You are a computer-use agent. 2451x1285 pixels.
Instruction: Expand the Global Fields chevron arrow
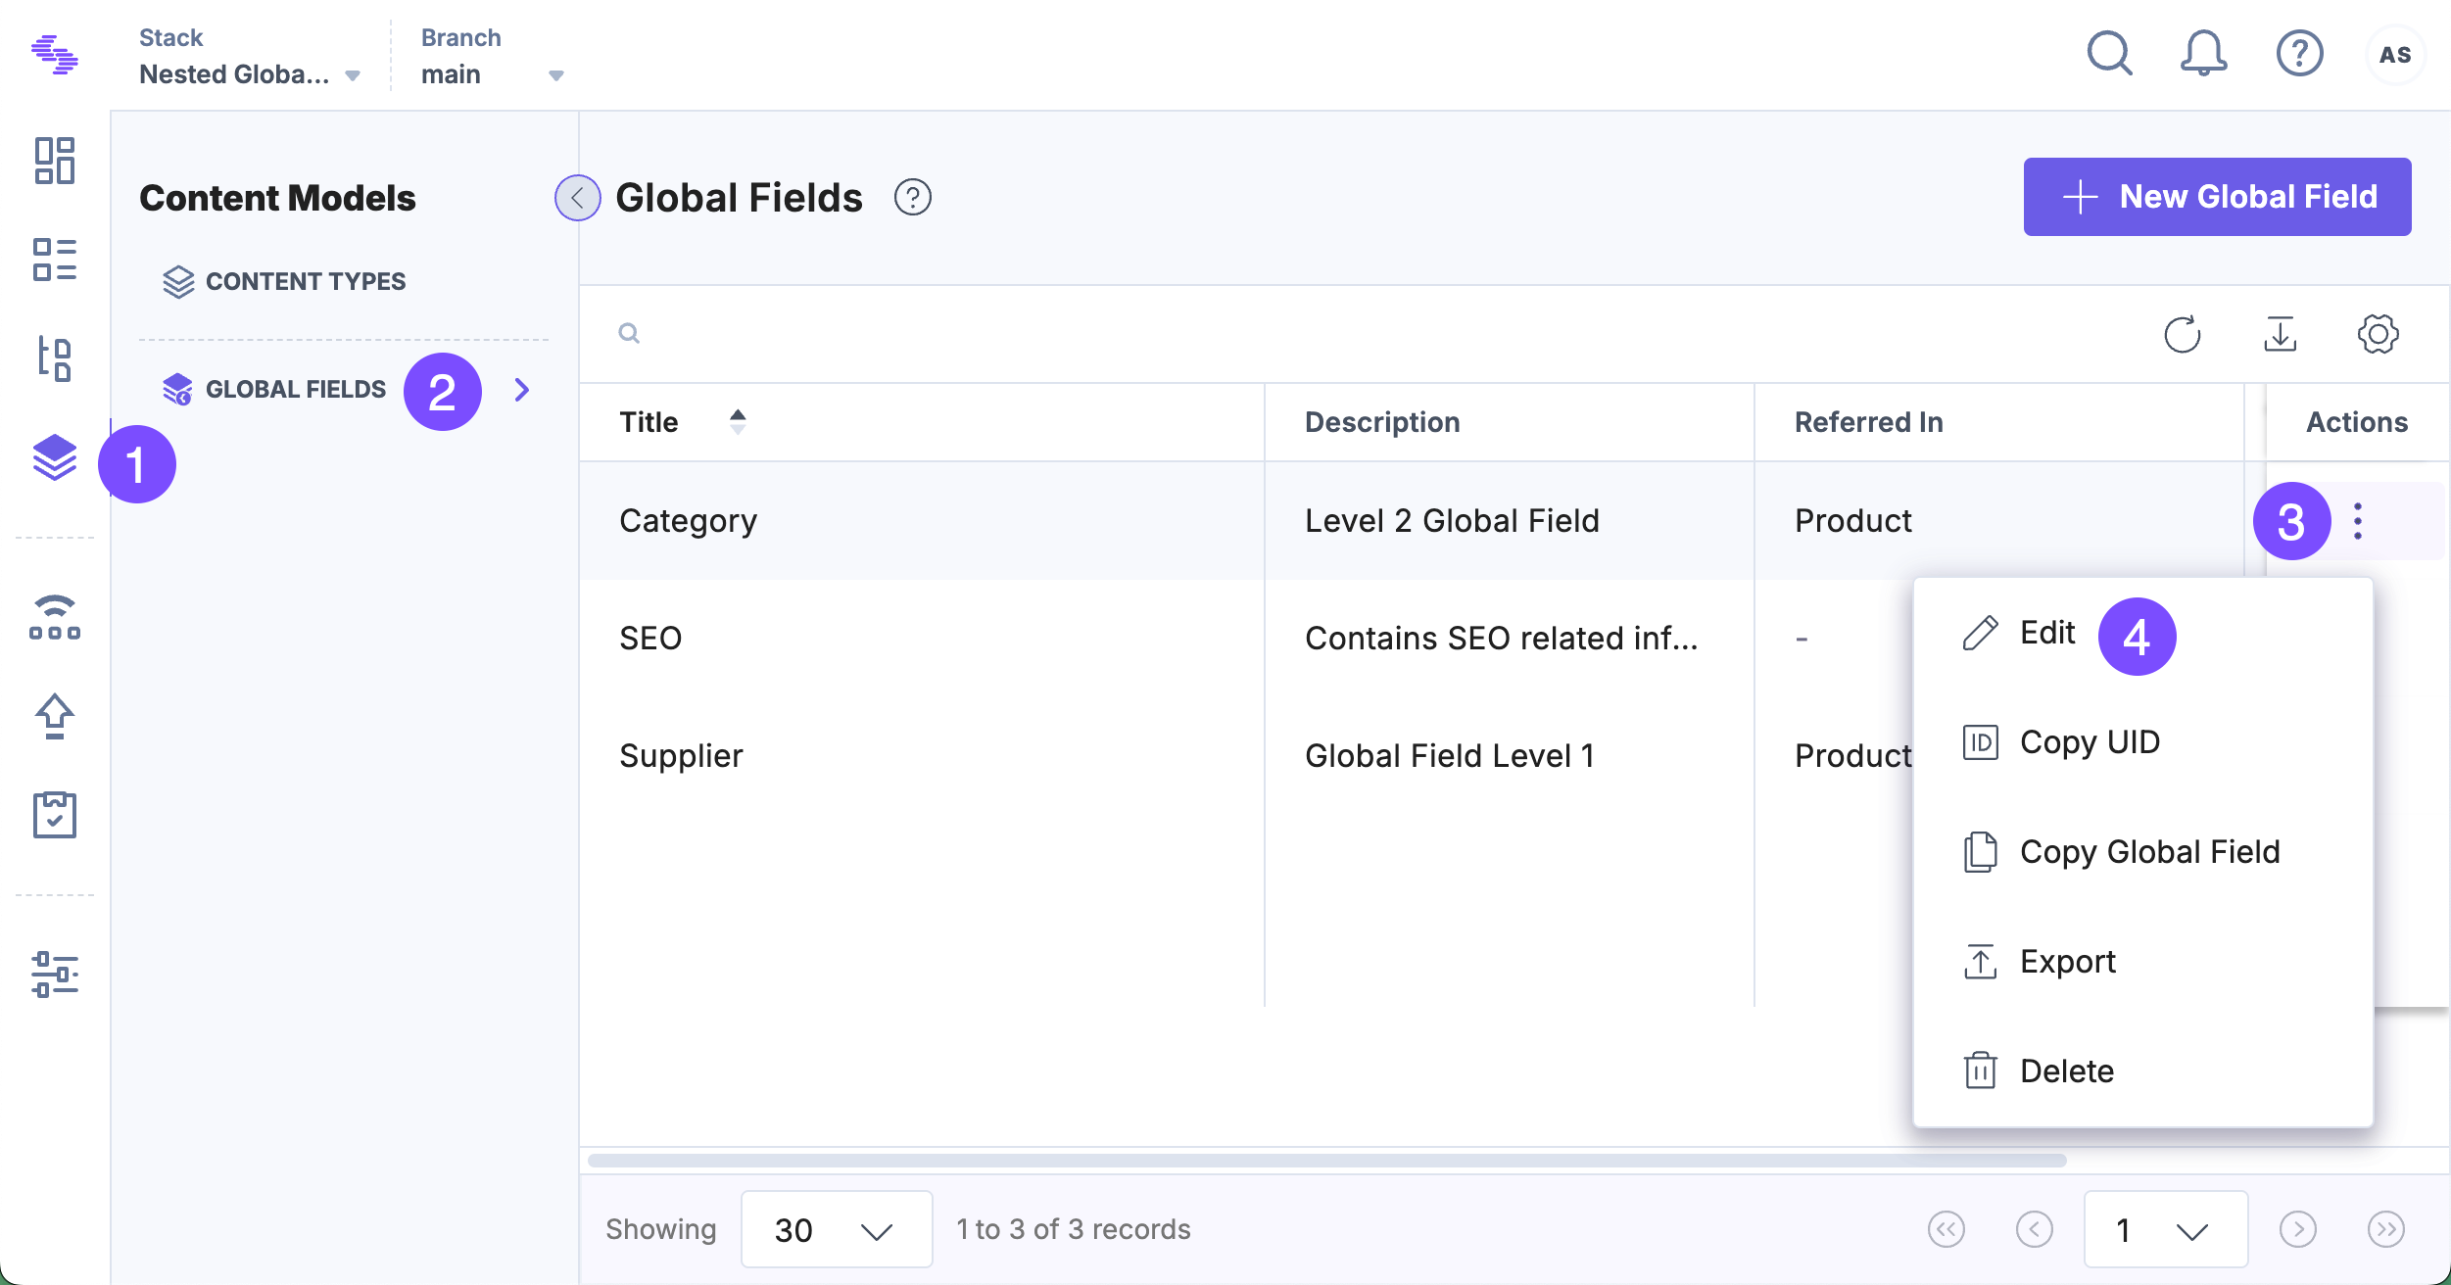(x=522, y=390)
